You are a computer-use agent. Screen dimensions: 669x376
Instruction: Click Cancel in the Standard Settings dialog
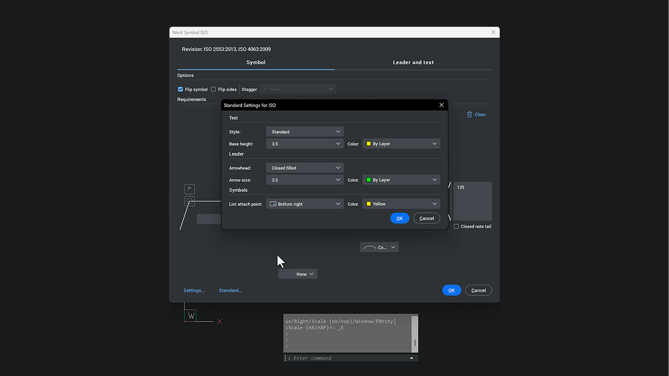(x=427, y=218)
